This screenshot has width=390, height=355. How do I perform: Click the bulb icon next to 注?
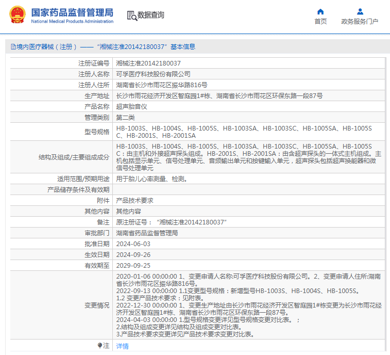(x=100, y=346)
